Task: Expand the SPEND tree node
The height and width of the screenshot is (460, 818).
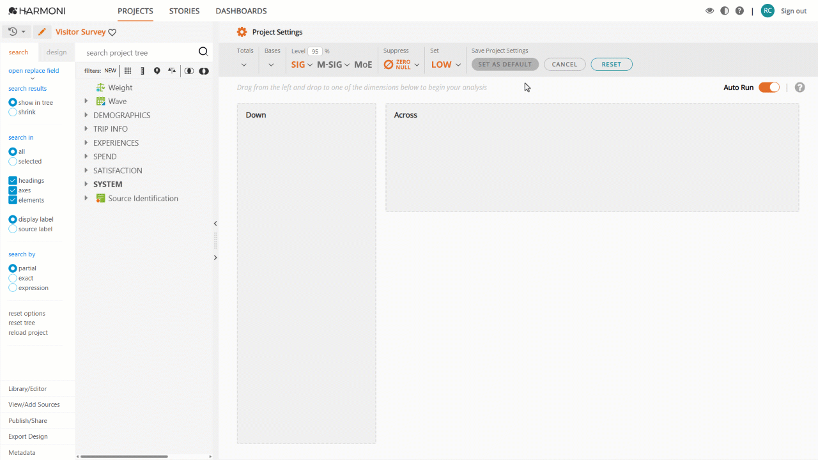Action: pos(86,157)
